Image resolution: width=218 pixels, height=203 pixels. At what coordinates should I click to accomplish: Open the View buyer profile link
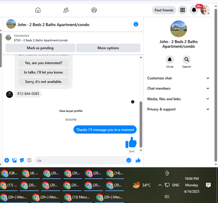pyautogui.click(x=71, y=111)
